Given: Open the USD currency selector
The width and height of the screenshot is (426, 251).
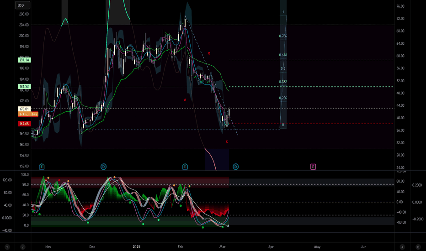Looking at the screenshot, I should tap(22, 5).
